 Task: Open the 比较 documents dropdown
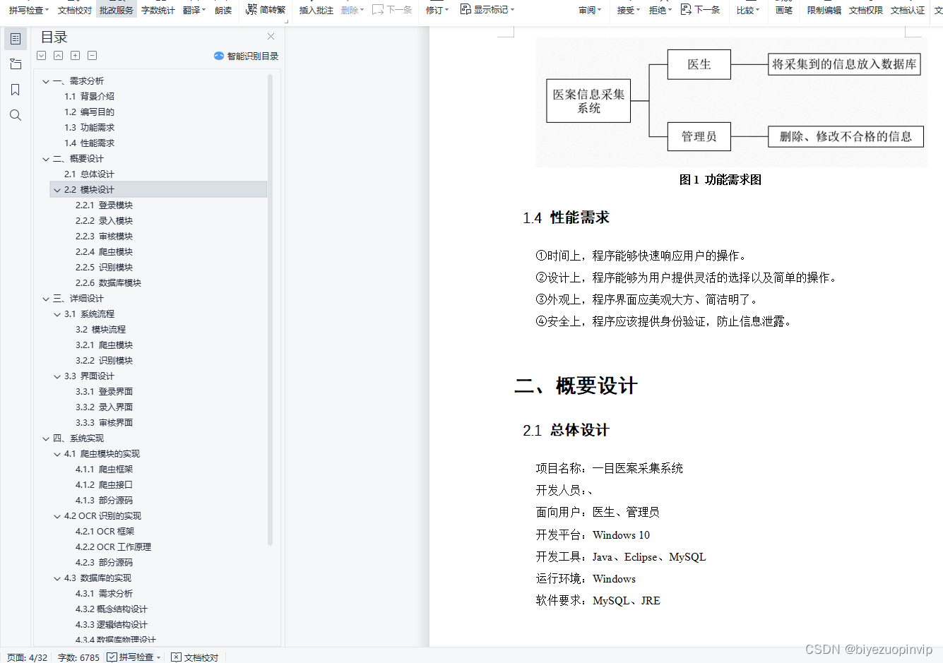pyautogui.click(x=748, y=10)
